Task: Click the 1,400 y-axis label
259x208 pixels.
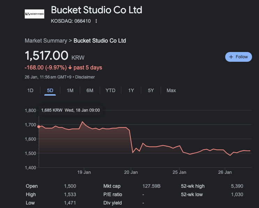Action: 30,168
